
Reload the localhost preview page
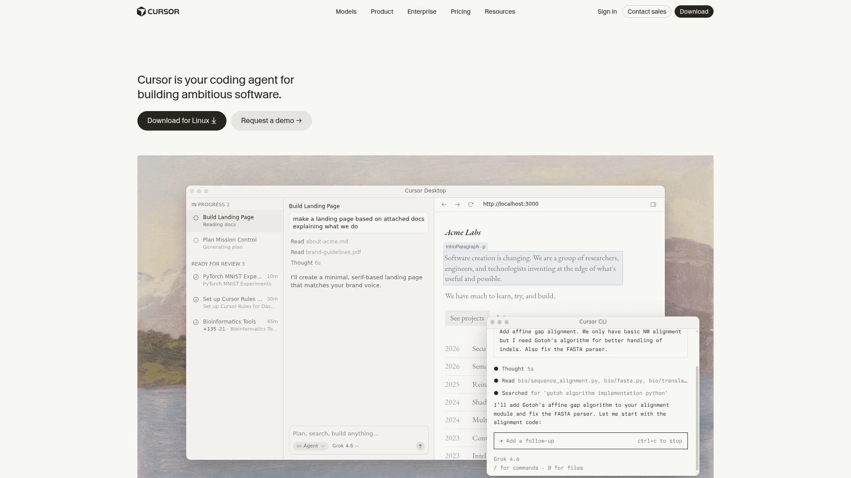coord(471,204)
